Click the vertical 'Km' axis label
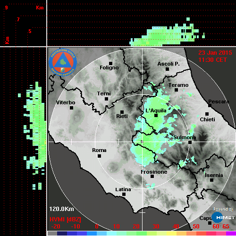This screenshot has height=236, width=236. (x=7, y=40)
